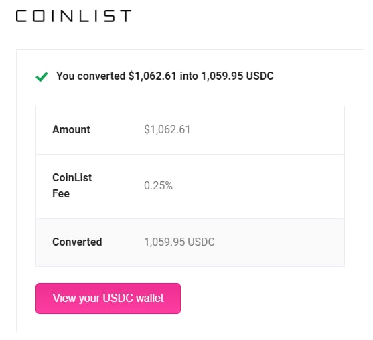
Task: Click the Converted row label
Action: click(77, 242)
